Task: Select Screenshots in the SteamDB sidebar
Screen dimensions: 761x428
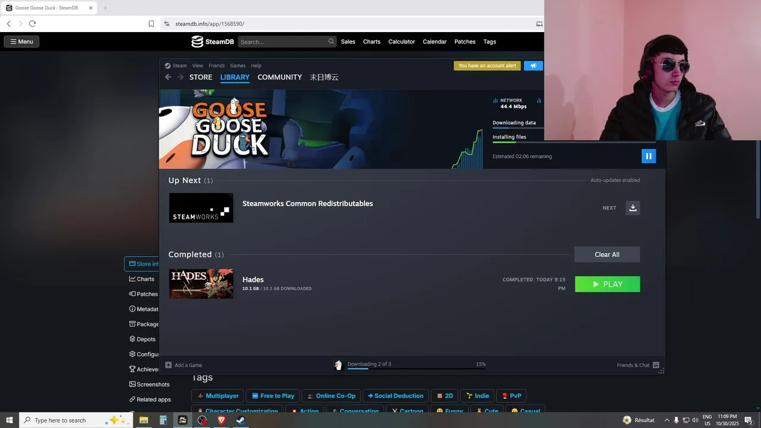Action: (149, 384)
